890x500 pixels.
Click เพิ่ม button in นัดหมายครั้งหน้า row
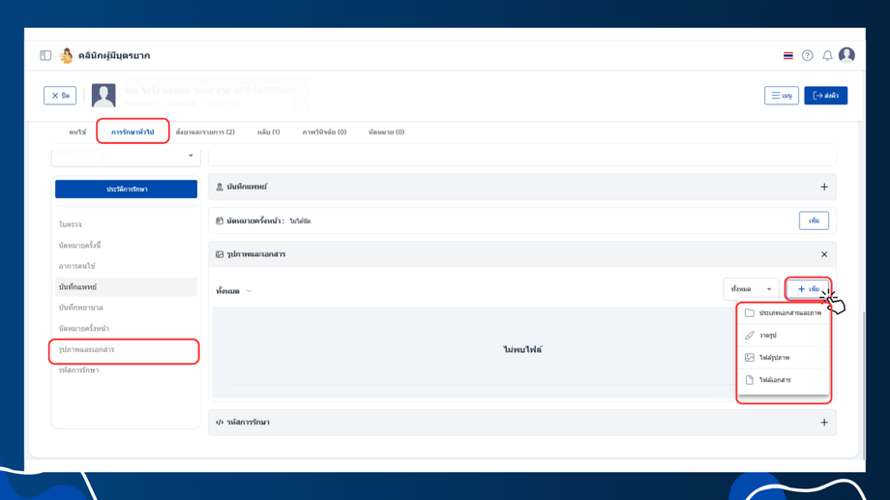[x=814, y=221]
